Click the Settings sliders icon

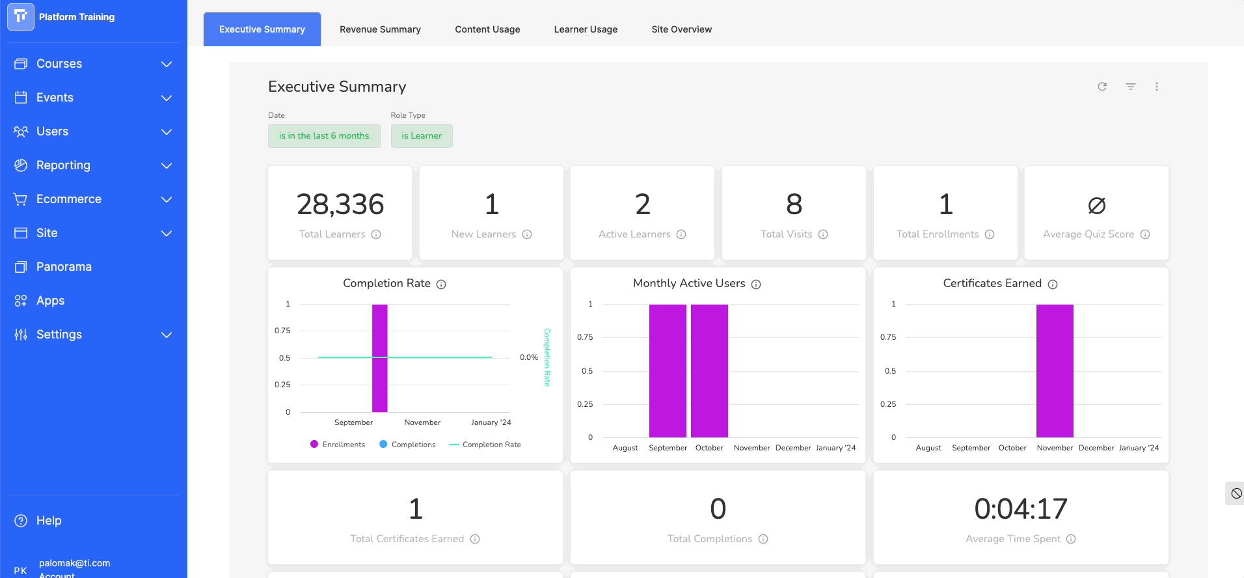(21, 335)
